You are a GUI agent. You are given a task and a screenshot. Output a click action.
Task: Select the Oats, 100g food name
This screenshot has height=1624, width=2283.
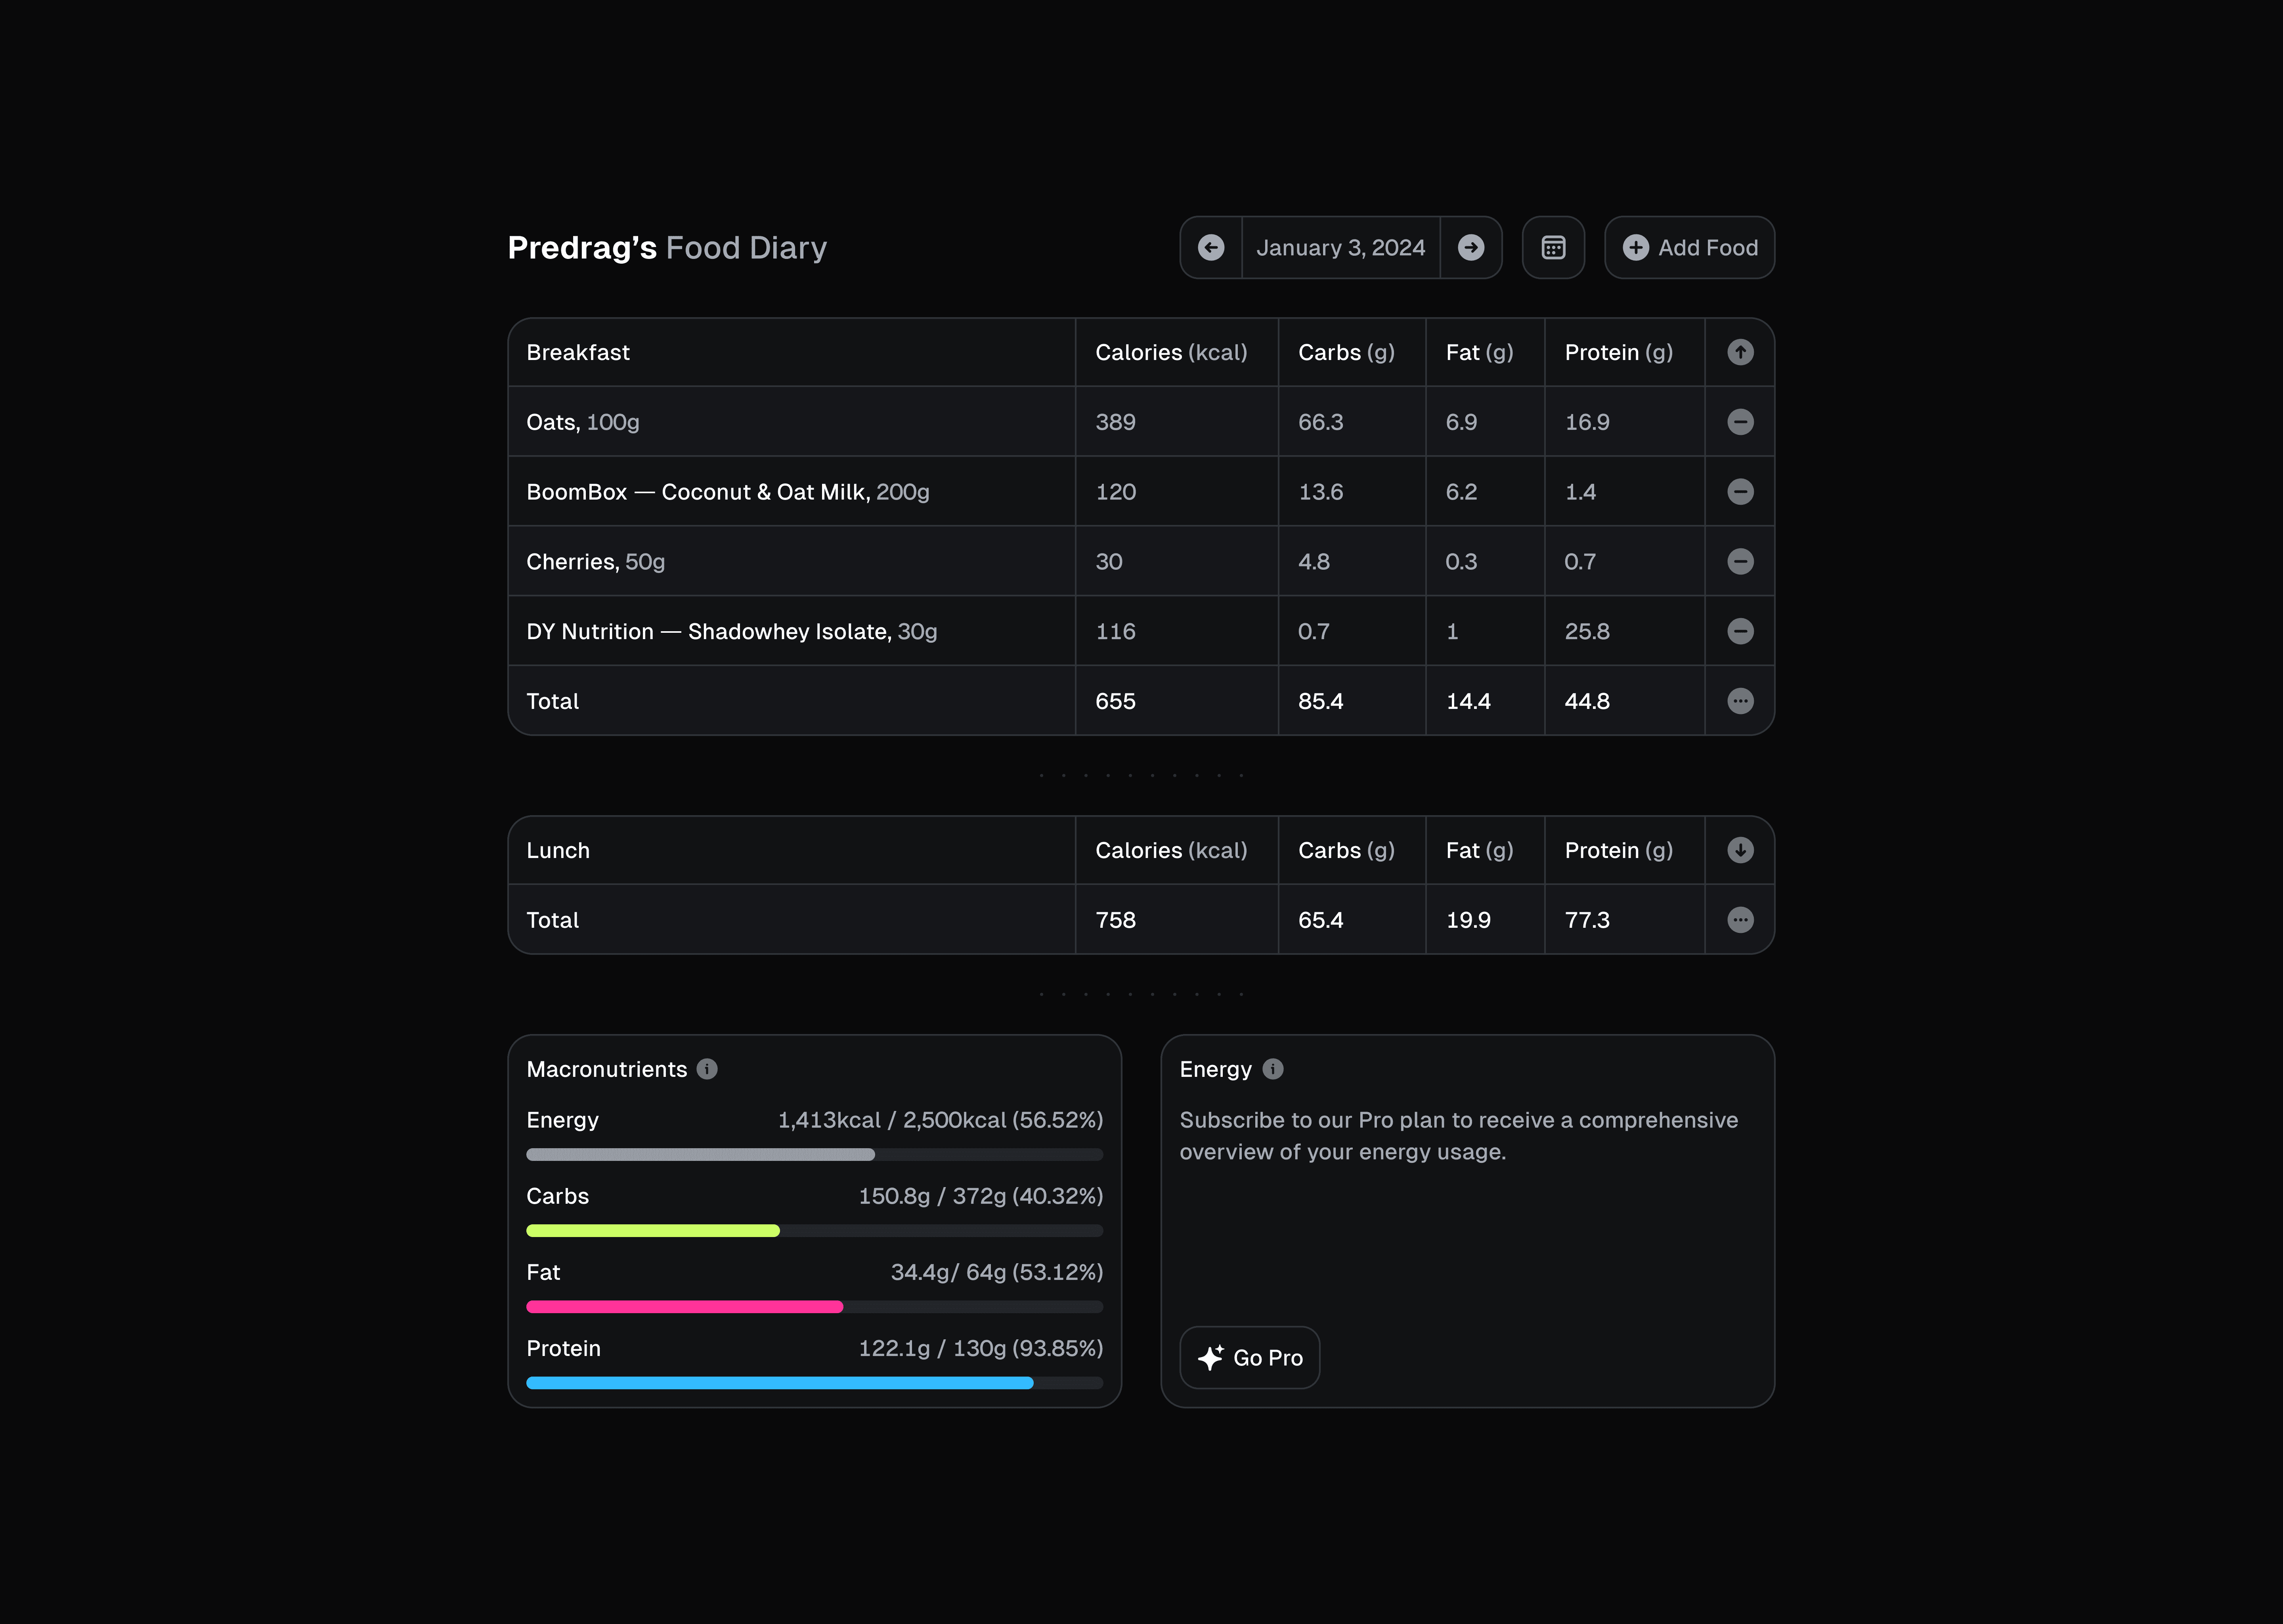[583, 422]
